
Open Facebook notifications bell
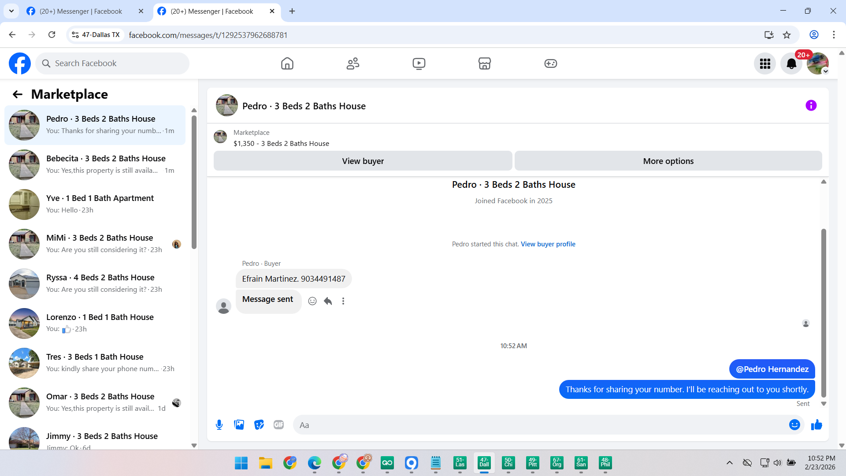coord(791,64)
